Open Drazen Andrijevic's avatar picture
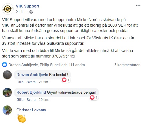 [7, 75]
